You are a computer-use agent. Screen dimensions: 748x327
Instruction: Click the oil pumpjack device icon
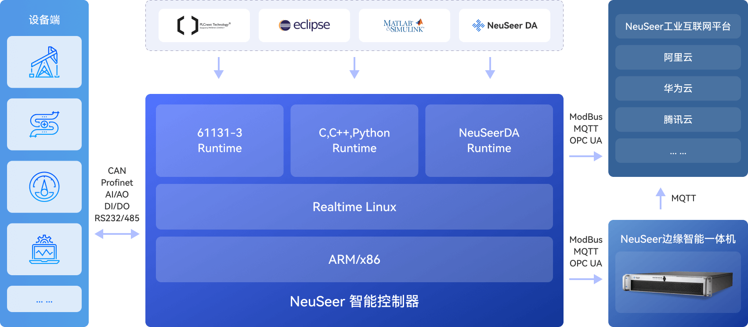[x=44, y=62]
